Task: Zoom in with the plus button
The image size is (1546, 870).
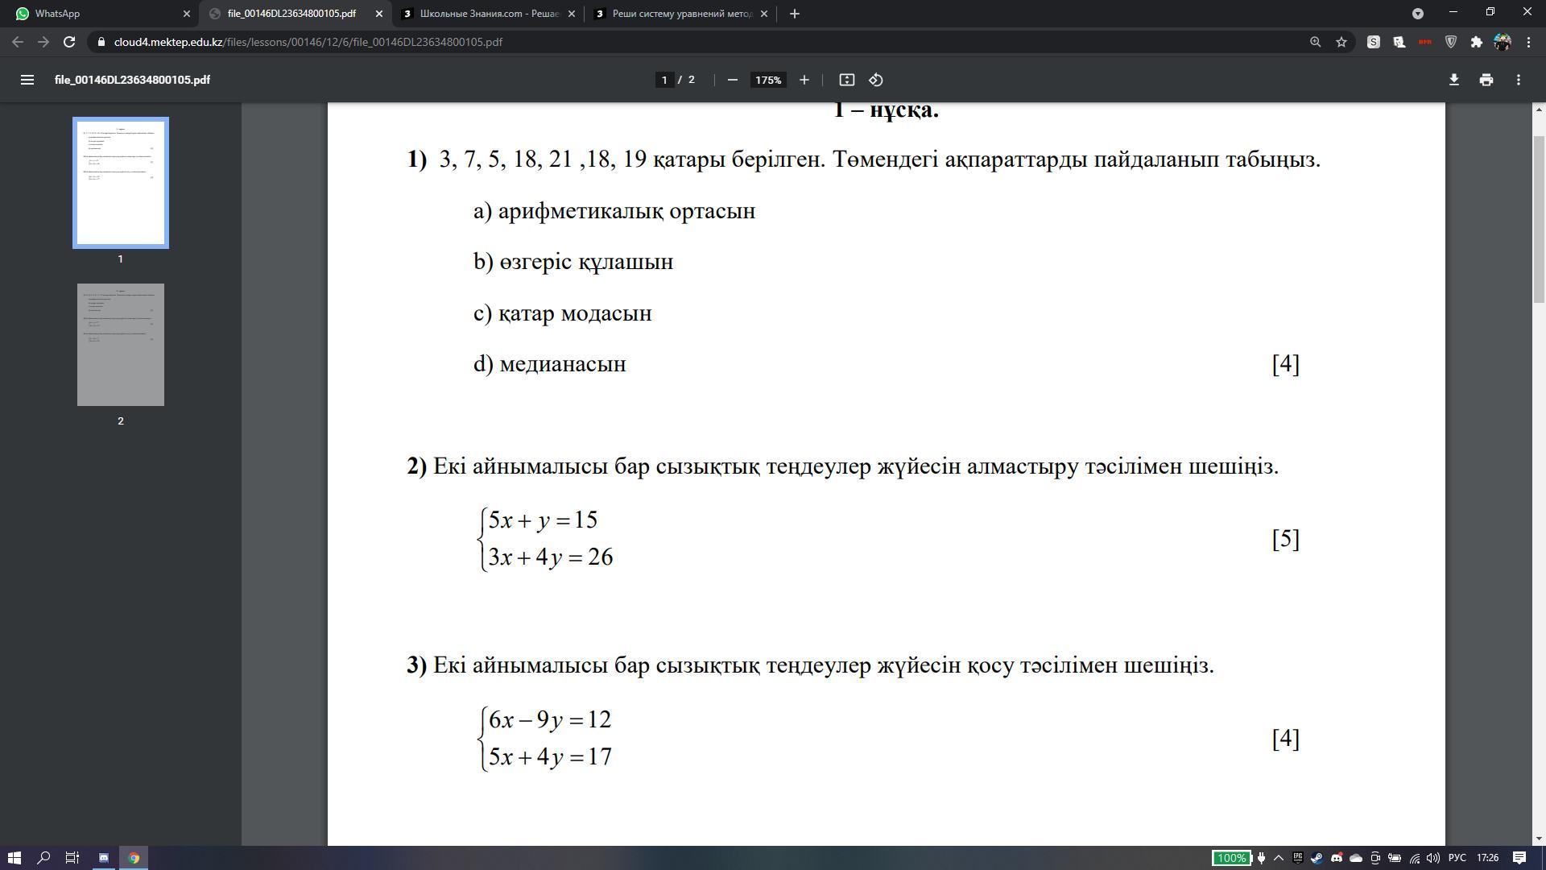Action: click(x=804, y=80)
